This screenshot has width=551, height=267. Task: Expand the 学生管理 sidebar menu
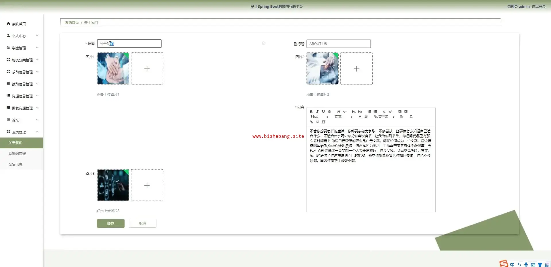22,48
